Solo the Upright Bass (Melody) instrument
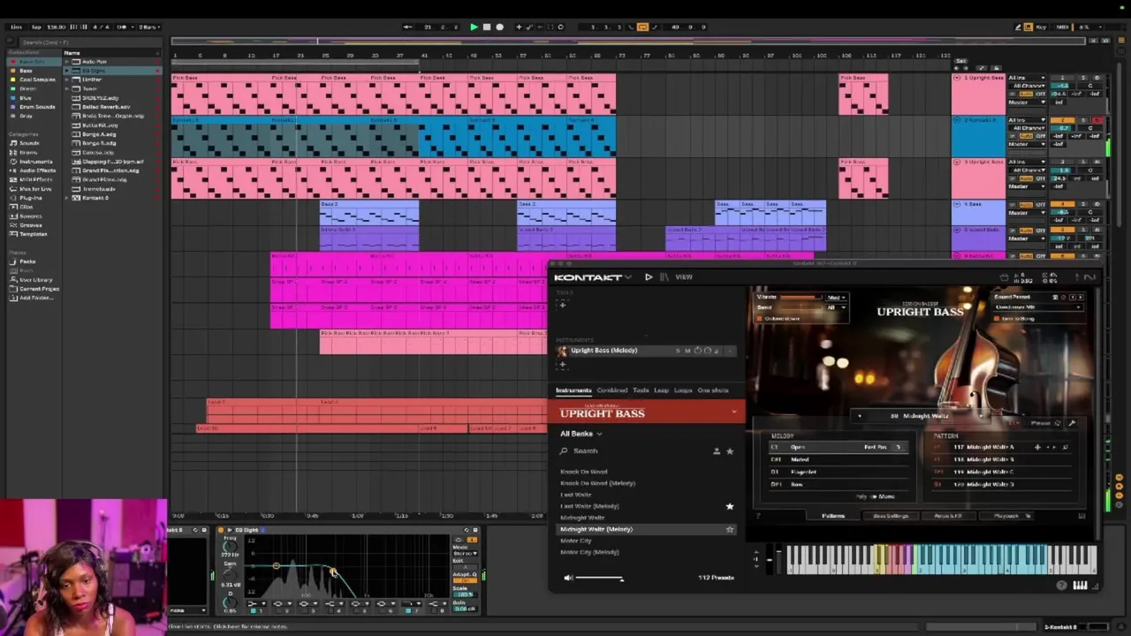This screenshot has height=636, width=1131. coord(678,351)
